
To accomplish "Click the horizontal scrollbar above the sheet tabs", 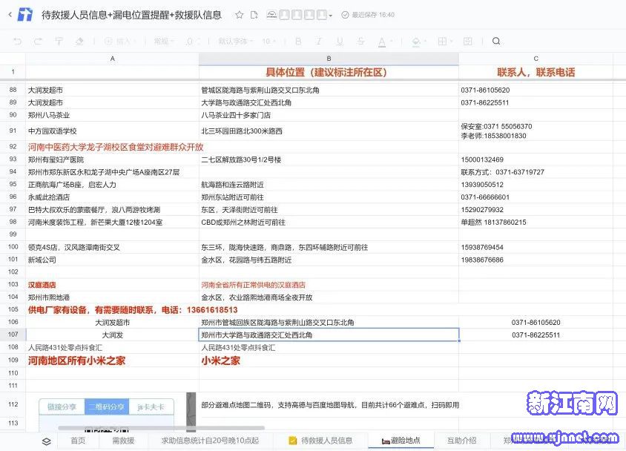I will 161,428.
